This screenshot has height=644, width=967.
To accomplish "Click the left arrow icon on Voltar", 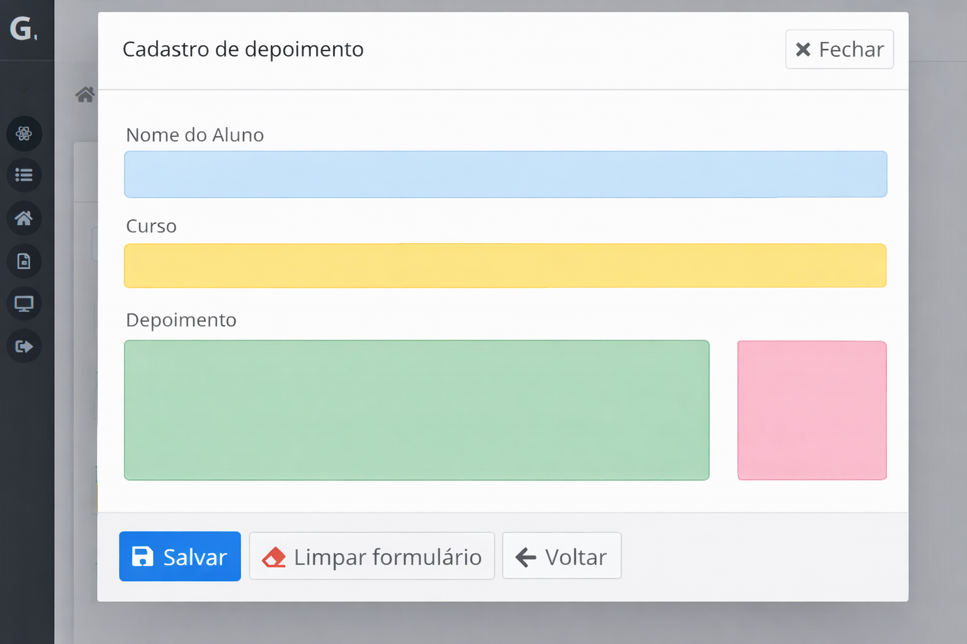I will [x=526, y=557].
